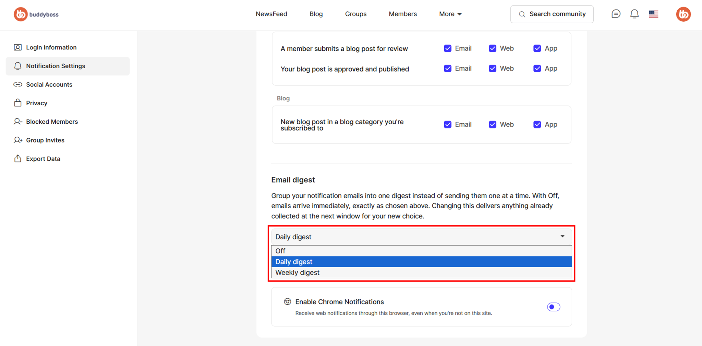Open Group Invites page
This screenshot has width=702, height=346.
[x=68, y=140]
